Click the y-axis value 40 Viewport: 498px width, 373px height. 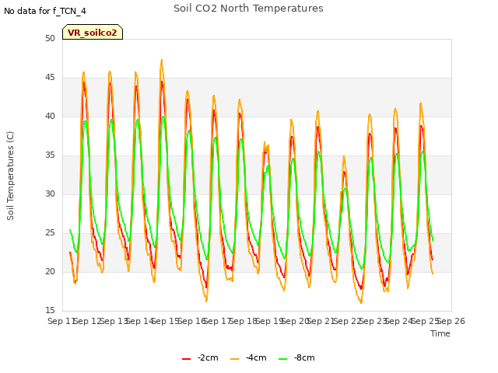coord(50,116)
